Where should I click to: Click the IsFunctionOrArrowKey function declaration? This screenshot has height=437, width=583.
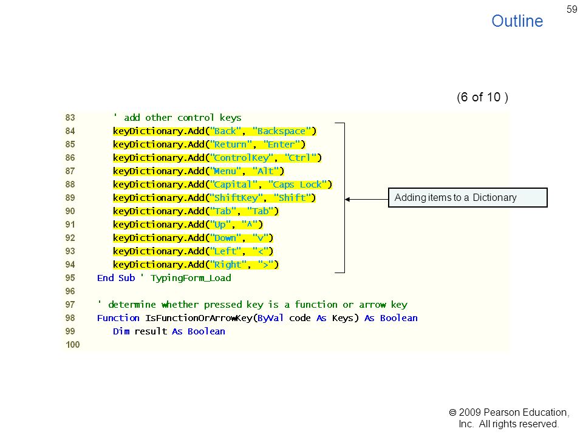pos(257,319)
